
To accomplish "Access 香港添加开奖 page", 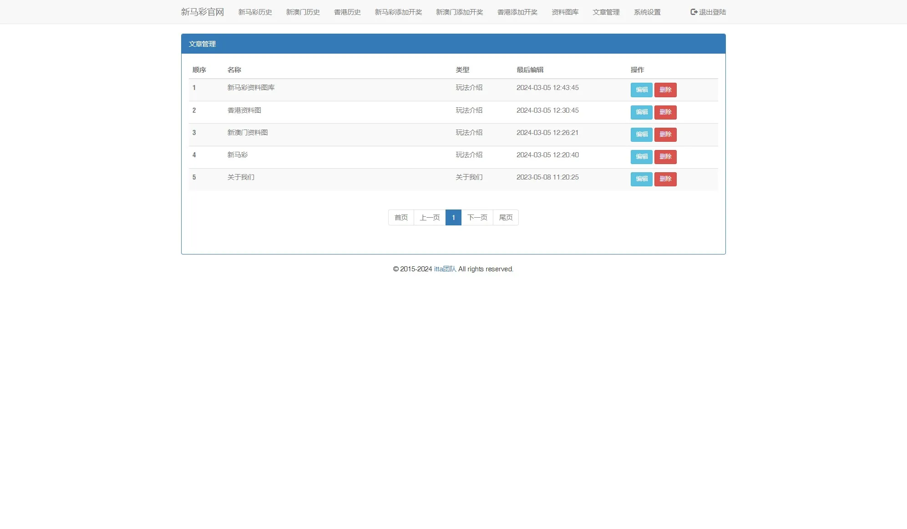I will point(517,12).
